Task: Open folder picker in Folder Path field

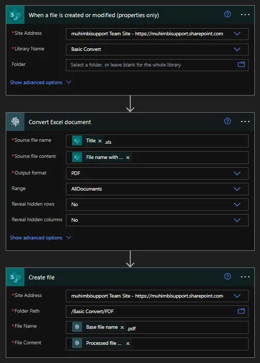Action: (241, 311)
